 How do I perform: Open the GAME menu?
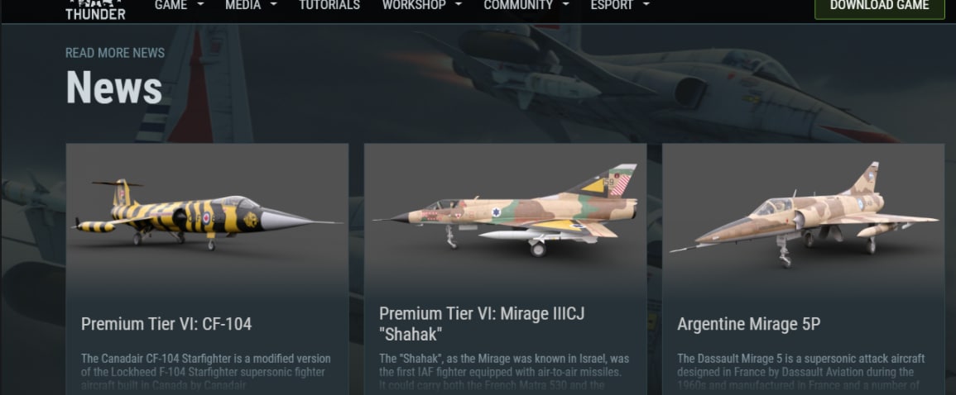[171, 6]
